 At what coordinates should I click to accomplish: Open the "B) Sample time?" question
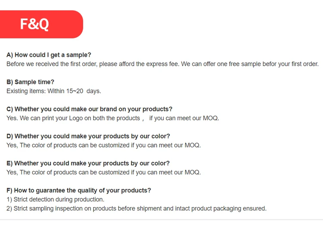(30, 82)
